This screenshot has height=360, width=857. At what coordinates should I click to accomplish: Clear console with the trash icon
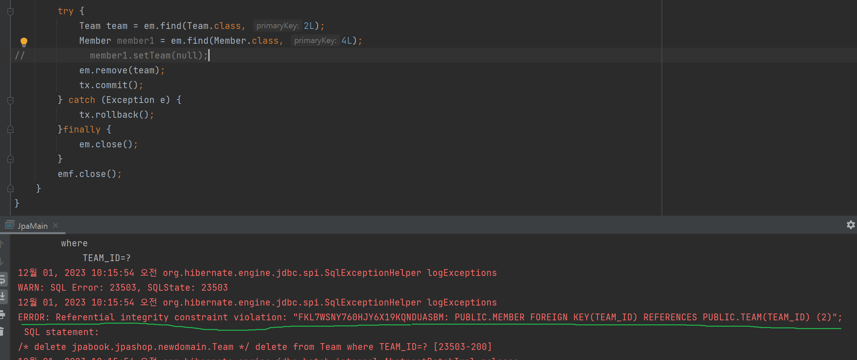[2, 331]
